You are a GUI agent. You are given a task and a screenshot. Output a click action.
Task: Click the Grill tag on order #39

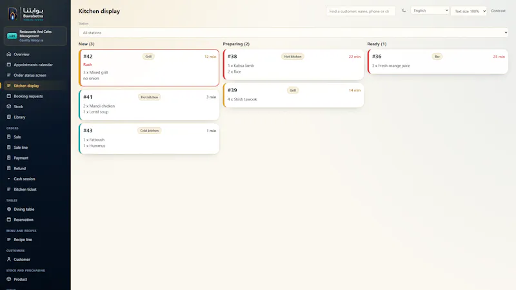(293, 90)
